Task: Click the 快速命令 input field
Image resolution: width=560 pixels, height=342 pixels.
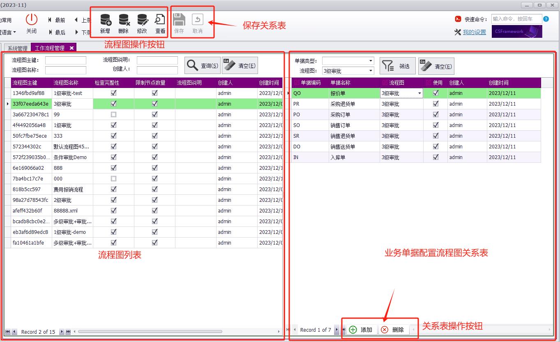Action: (516, 18)
